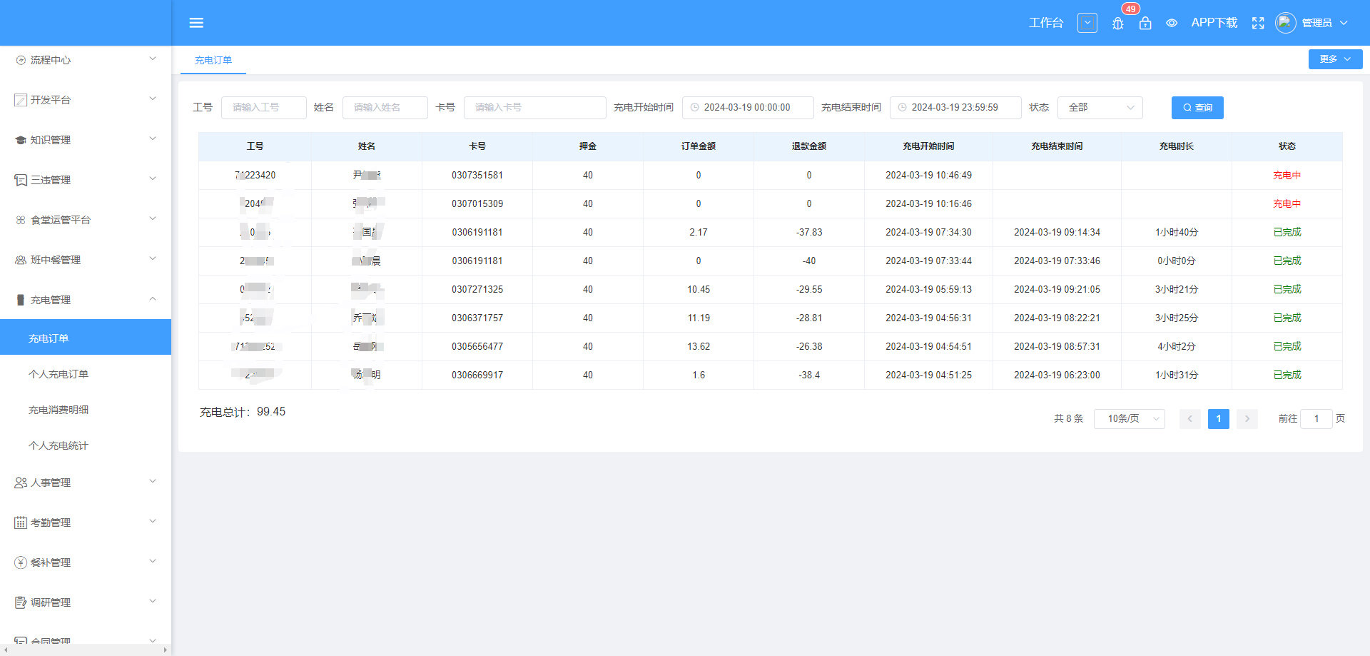The image size is (1370, 656).
Task: Click the bug icon with 49 badge
Action: (1117, 24)
